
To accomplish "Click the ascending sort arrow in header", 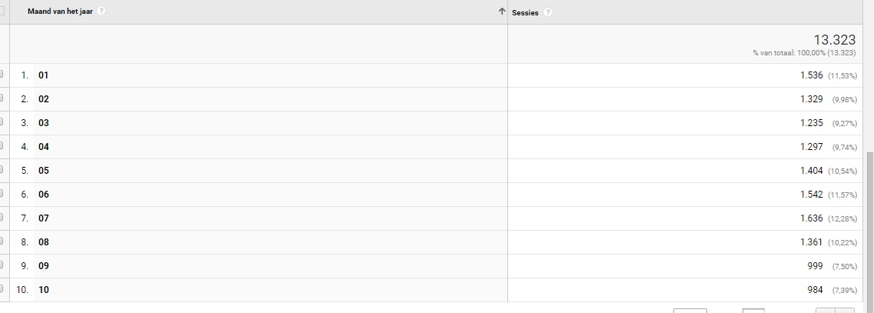I will pyautogui.click(x=502, y=12).
